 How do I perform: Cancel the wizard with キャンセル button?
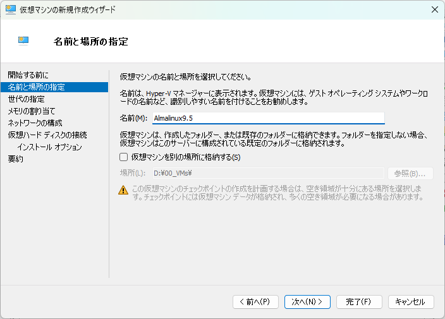click(411, 302)
